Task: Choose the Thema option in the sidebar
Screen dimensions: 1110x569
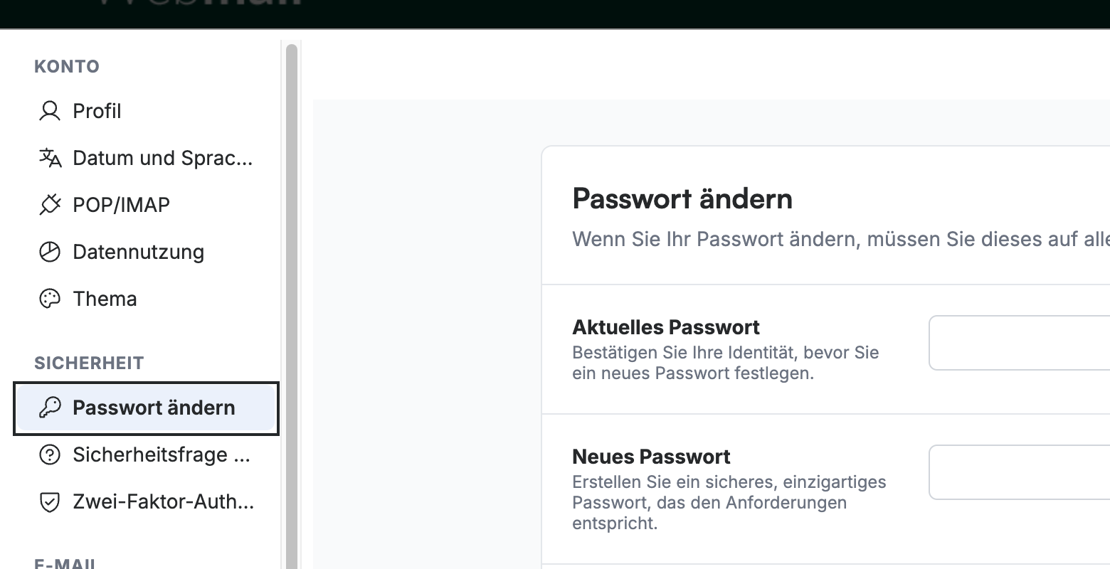Action: [x=146, y=299]
